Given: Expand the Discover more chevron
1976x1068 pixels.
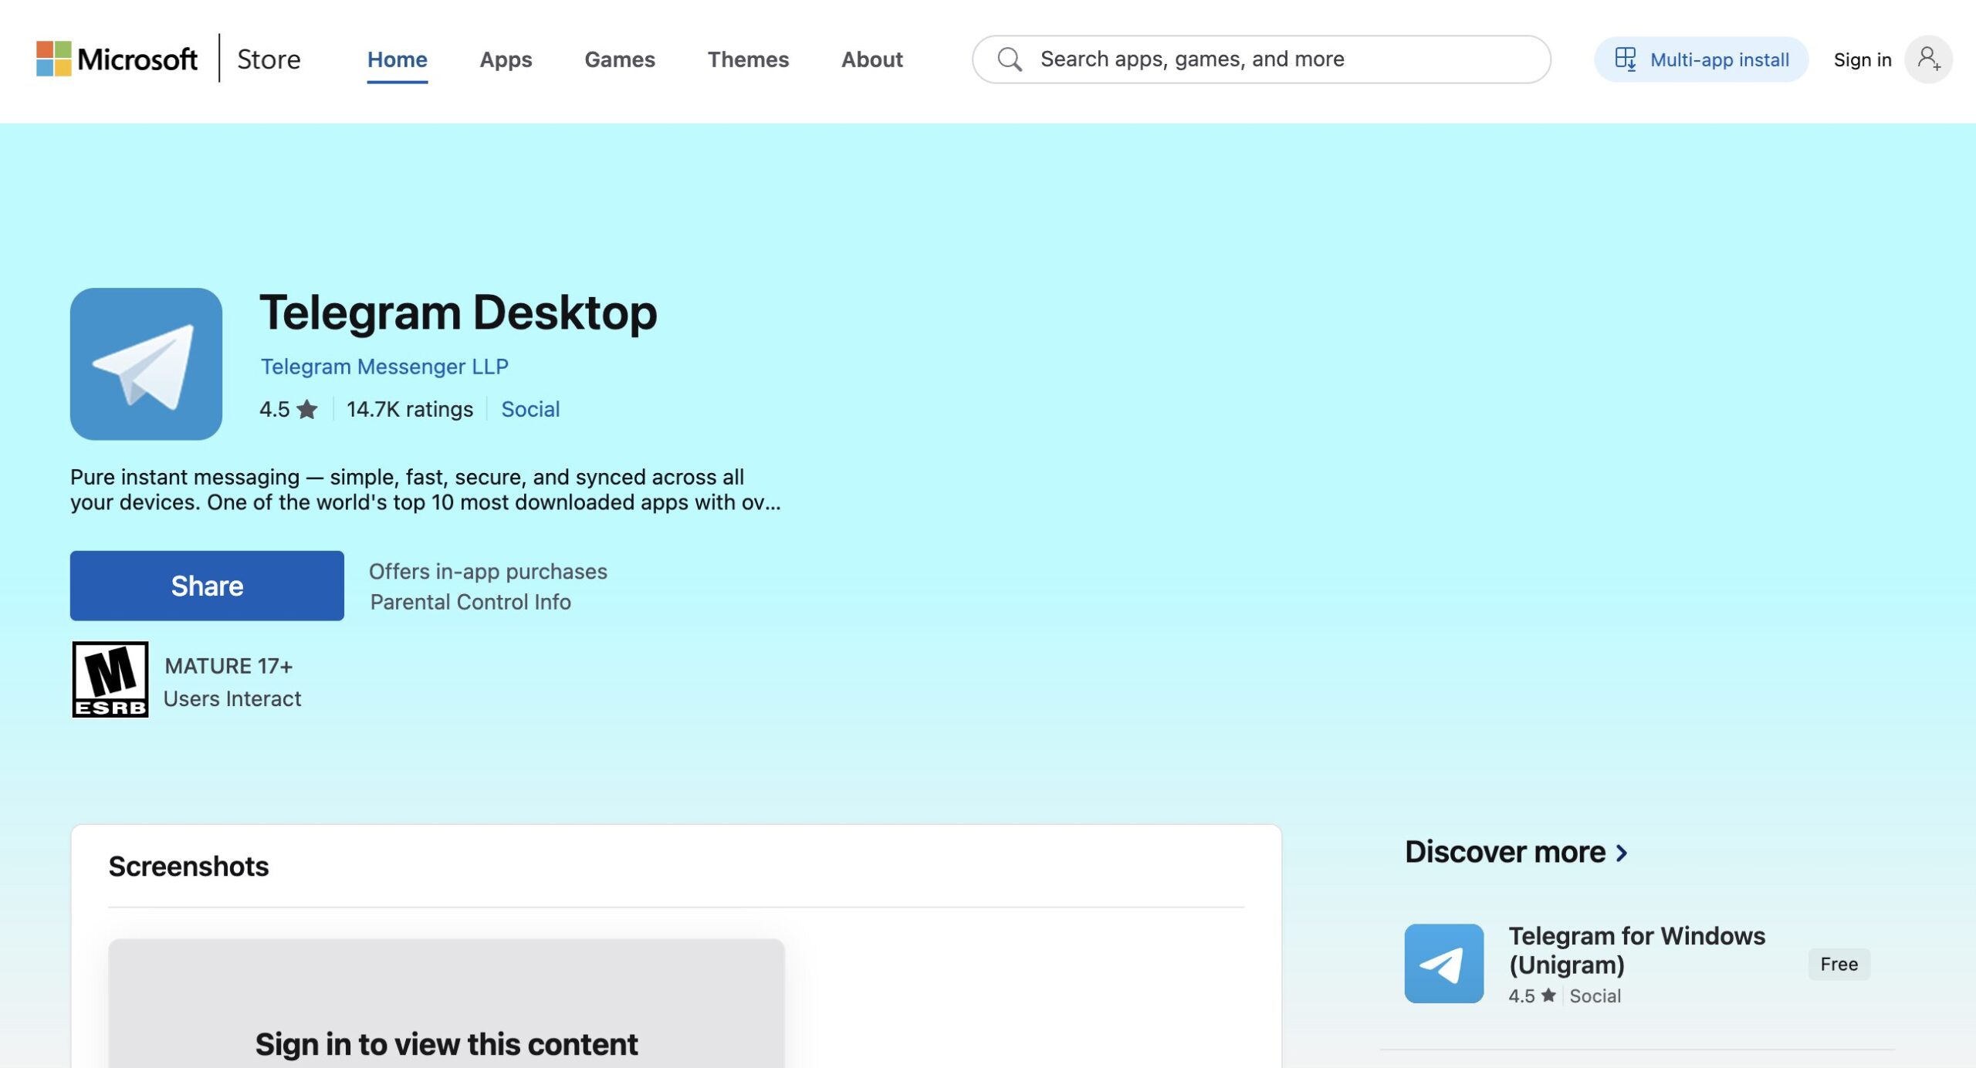Looking at the screenshot, I should [1622, 853].
